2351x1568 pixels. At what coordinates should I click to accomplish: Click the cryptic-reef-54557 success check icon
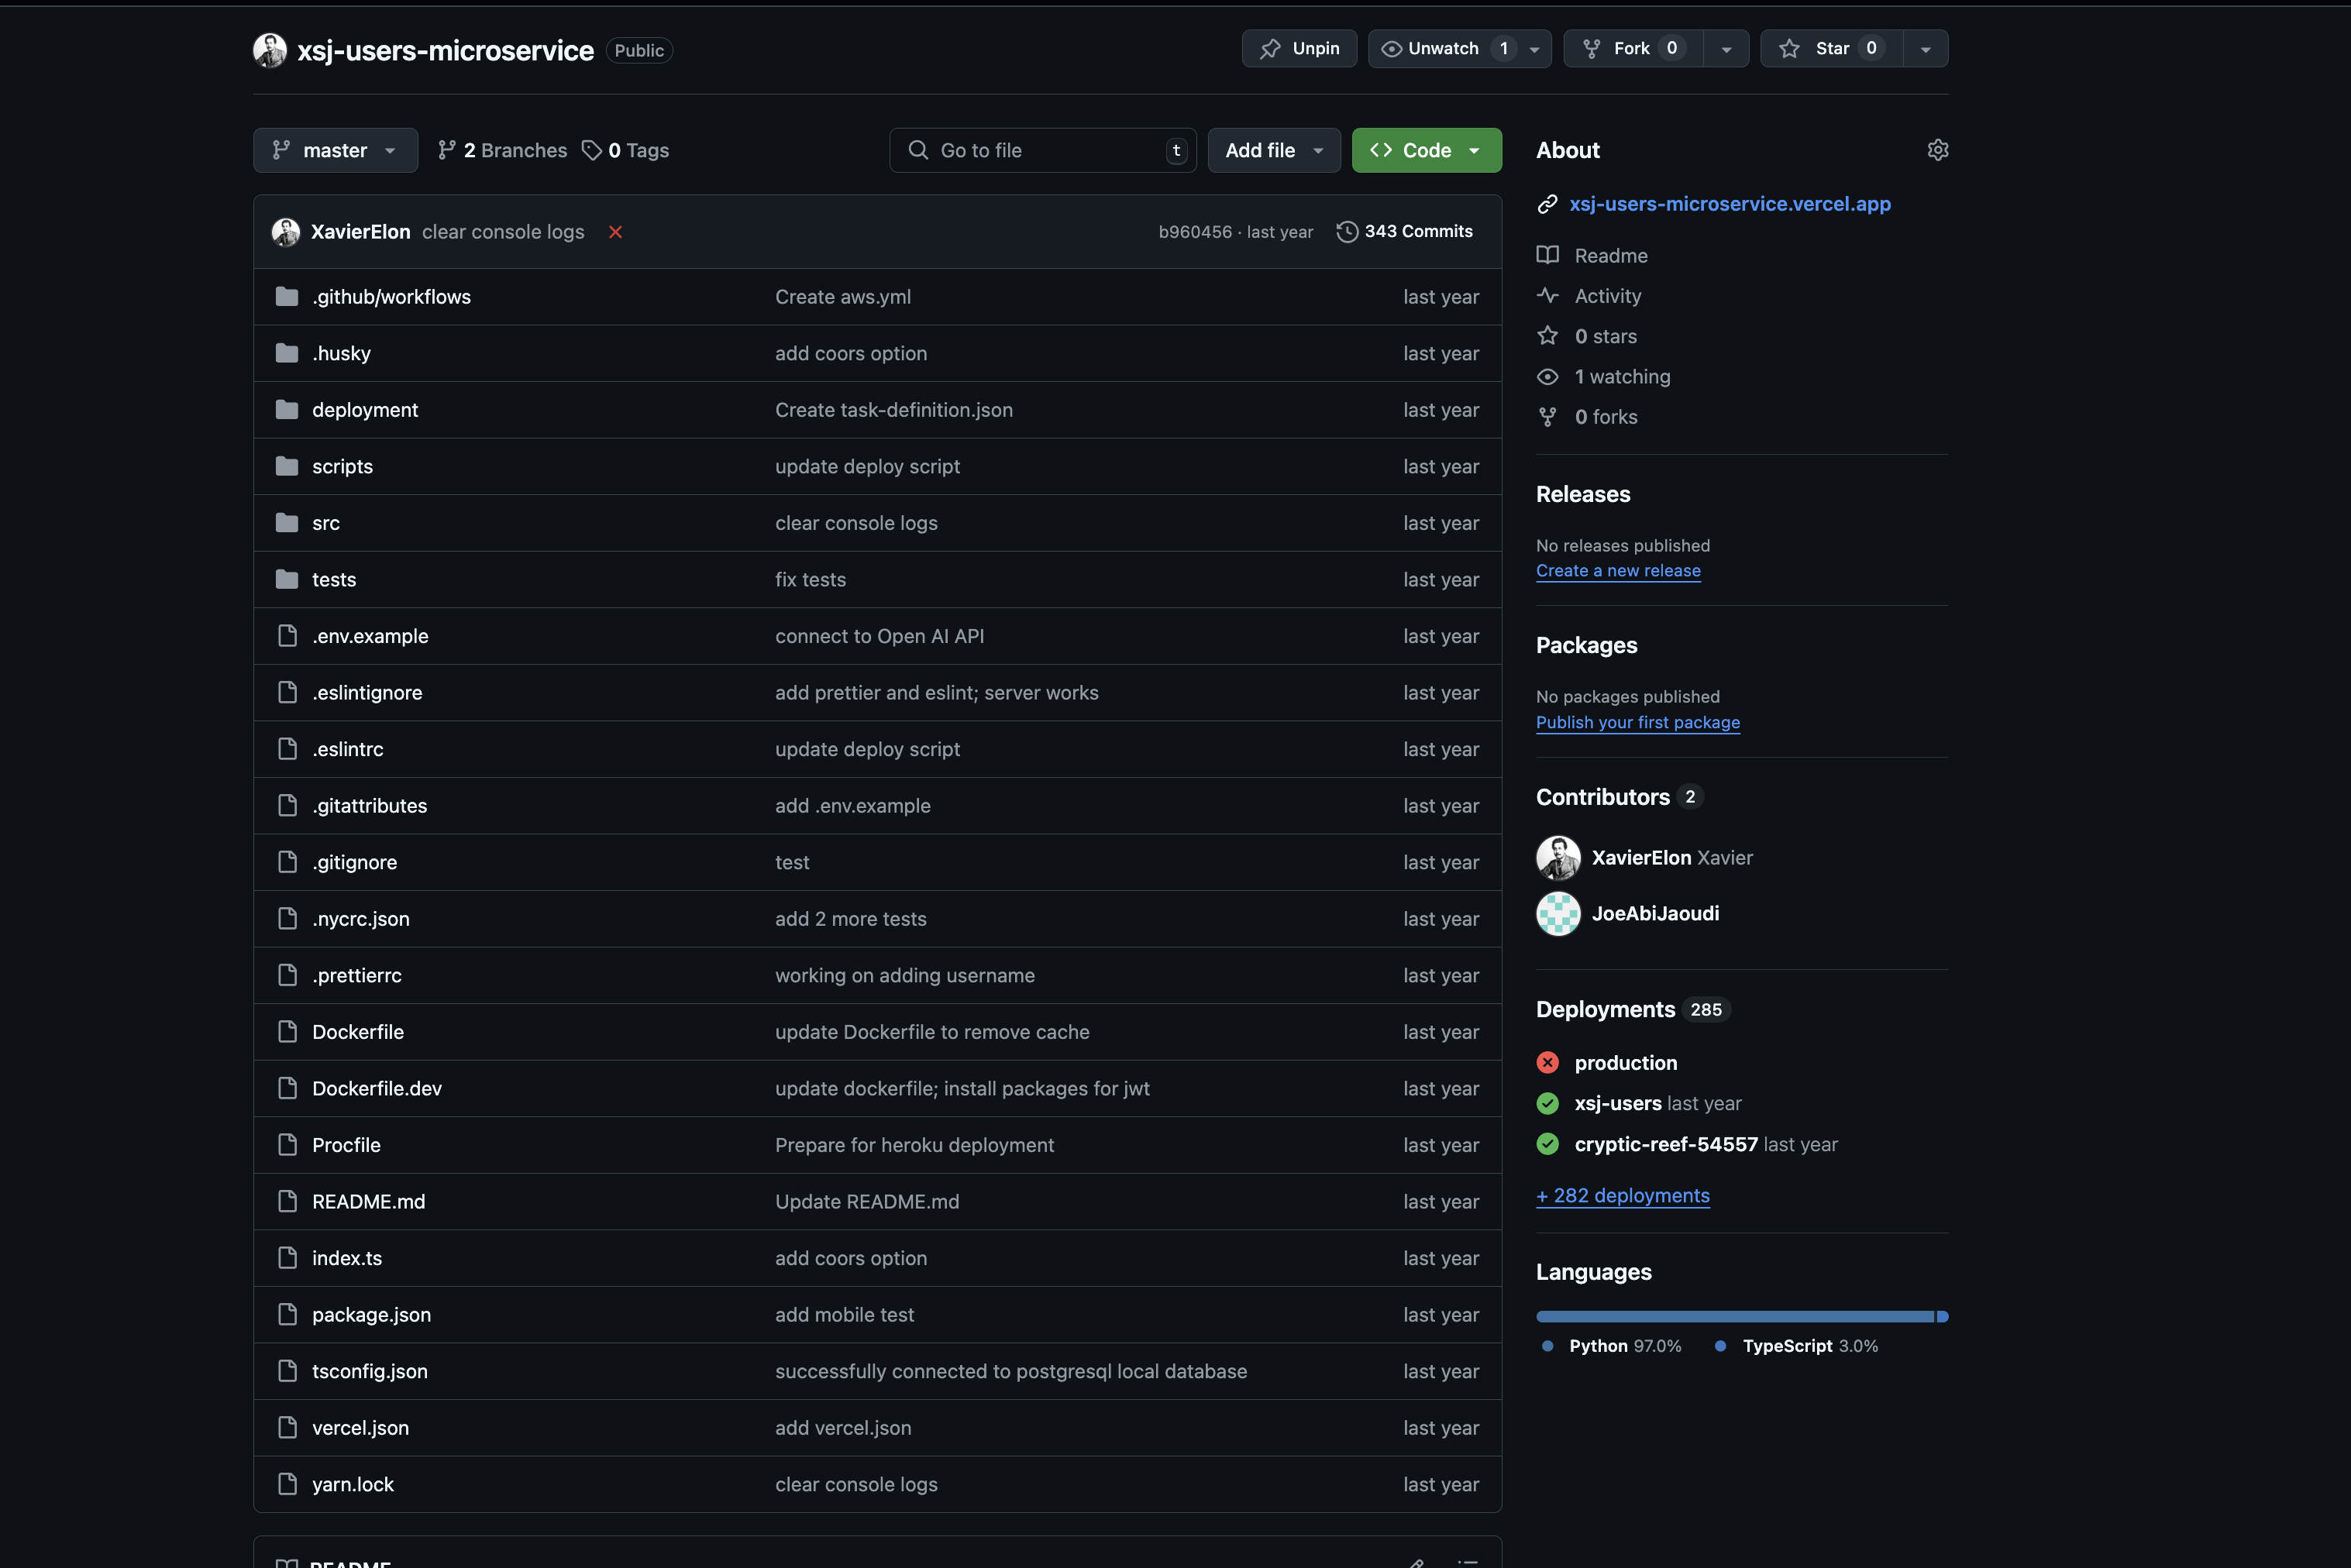coord(1547,1144)
